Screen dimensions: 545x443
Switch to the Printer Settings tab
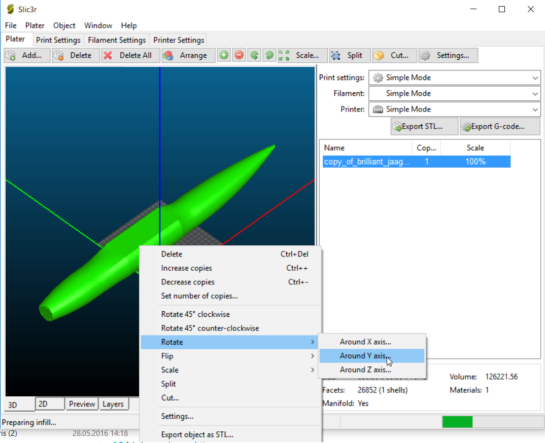click(x=179, y=40)
